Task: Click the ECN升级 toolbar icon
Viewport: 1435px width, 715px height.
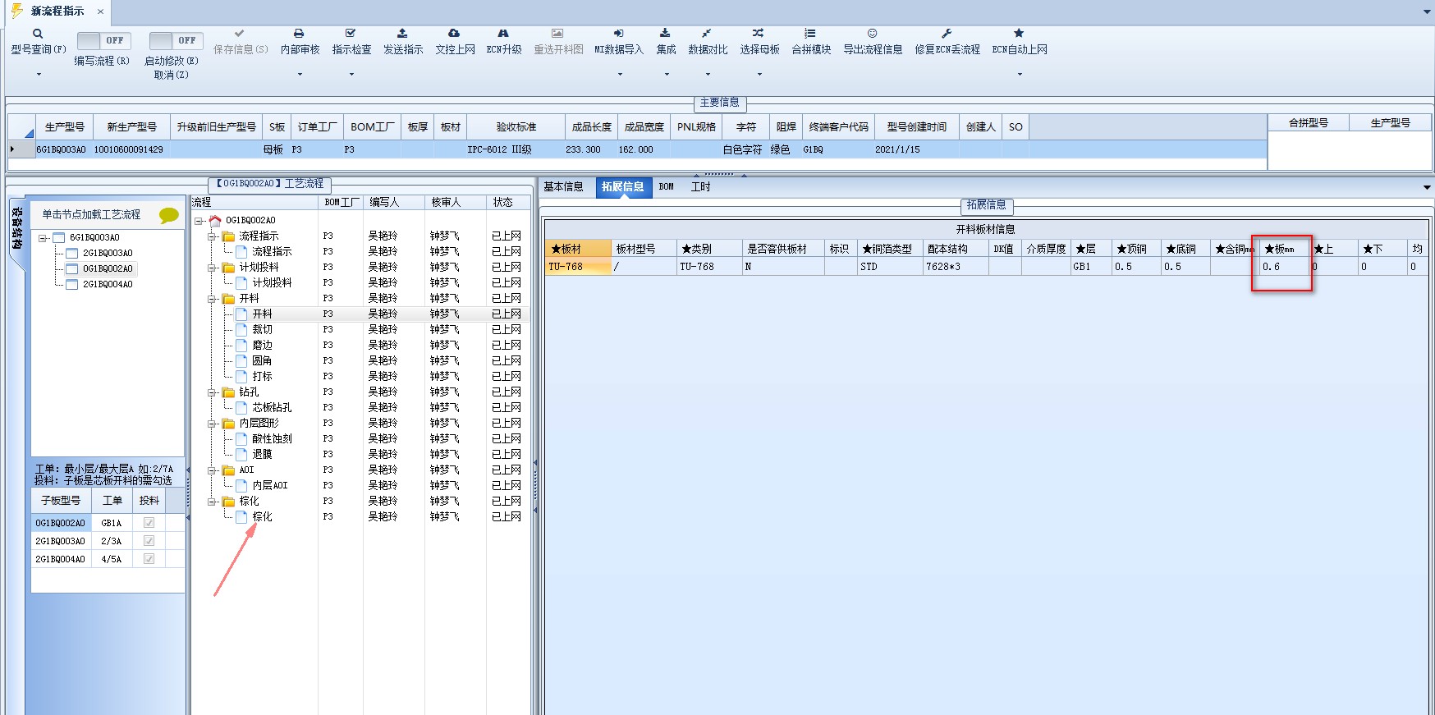Action: 503,34
